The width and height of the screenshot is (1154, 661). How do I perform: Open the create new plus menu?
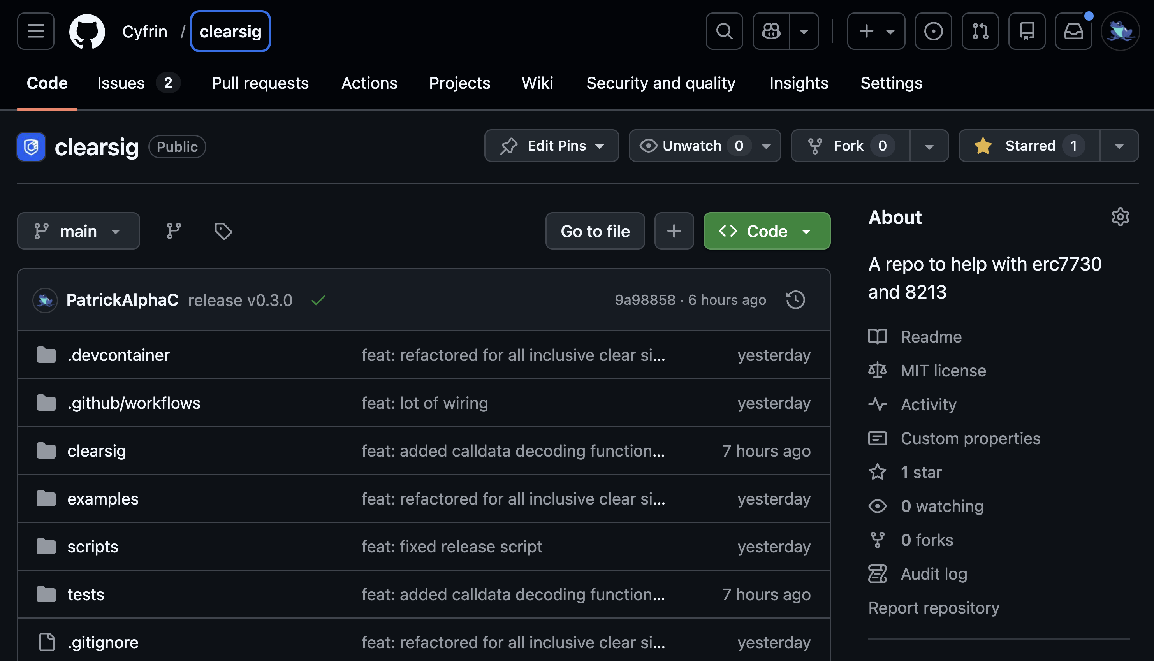(x=876, y=31)
